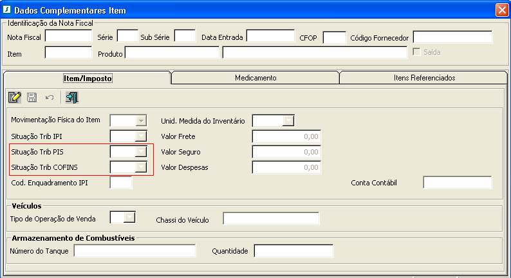Open Tipo de Operação de Venda dropdown
Image resolution: width=511 pixels, height=278 pixels.
click(x=130, y=218)
